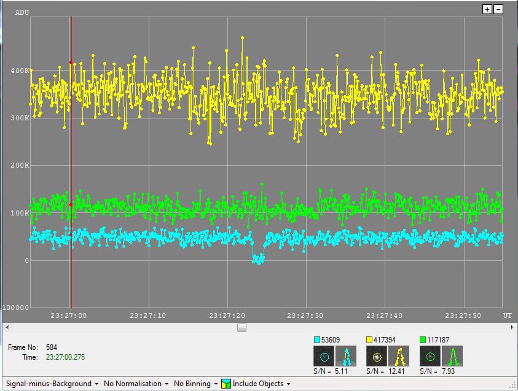Click the green star aperture thumbnail
This screenshot has height=391, width=518.
pos(430,356)
